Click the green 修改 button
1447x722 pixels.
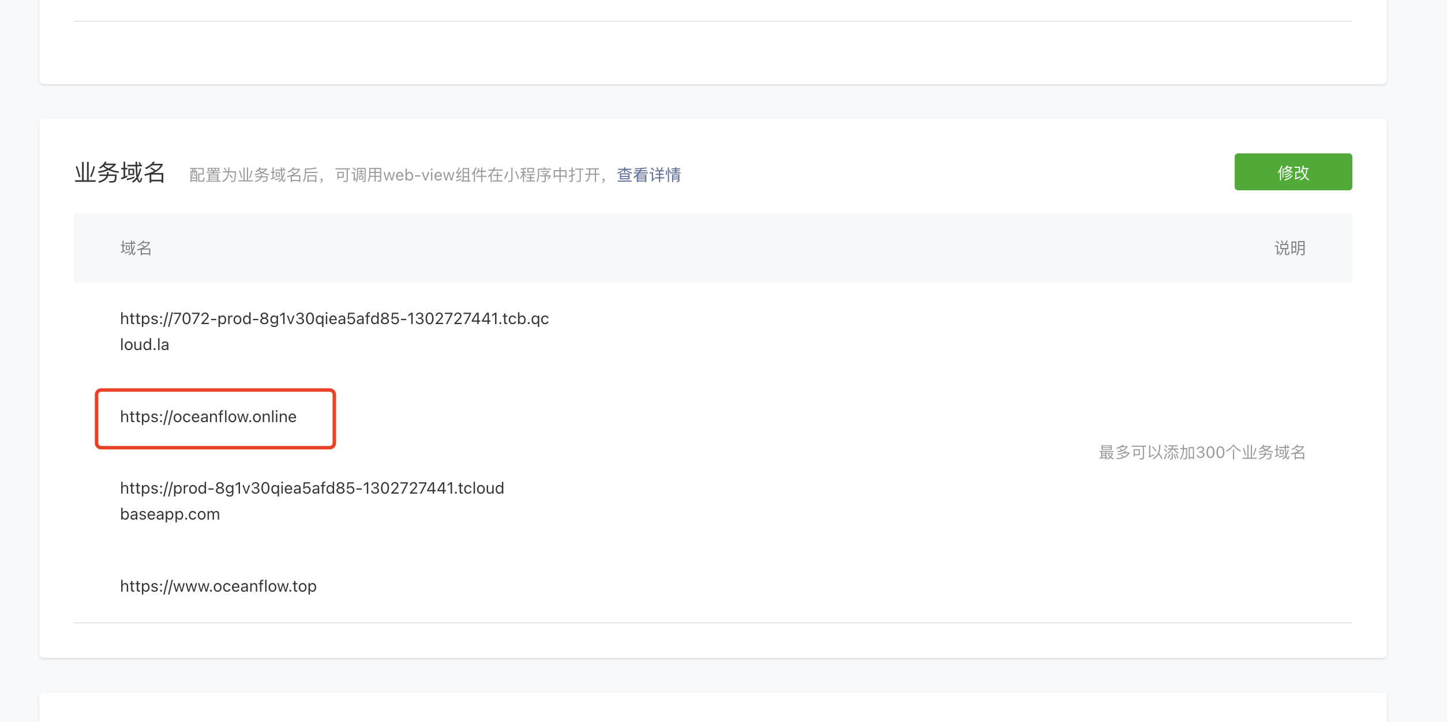coord(1292,172)
